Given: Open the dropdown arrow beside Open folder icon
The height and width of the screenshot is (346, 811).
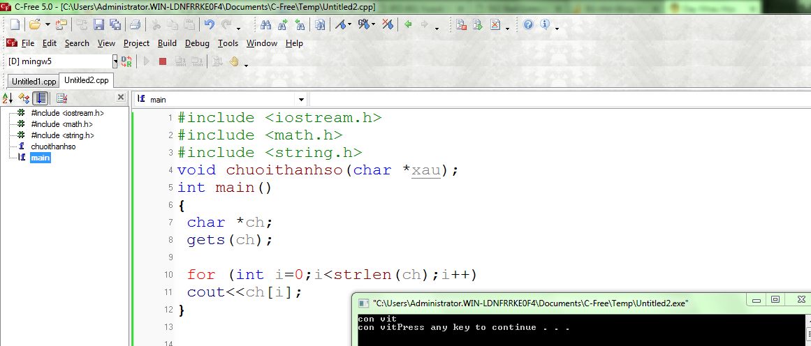Looking at the screenshot, I should pos(48,25).
